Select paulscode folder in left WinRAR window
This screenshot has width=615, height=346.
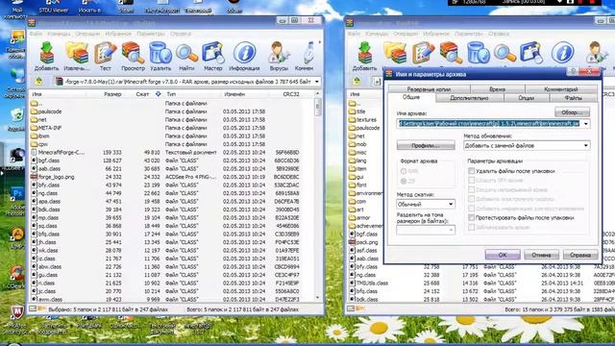click(x=50, y=111)
